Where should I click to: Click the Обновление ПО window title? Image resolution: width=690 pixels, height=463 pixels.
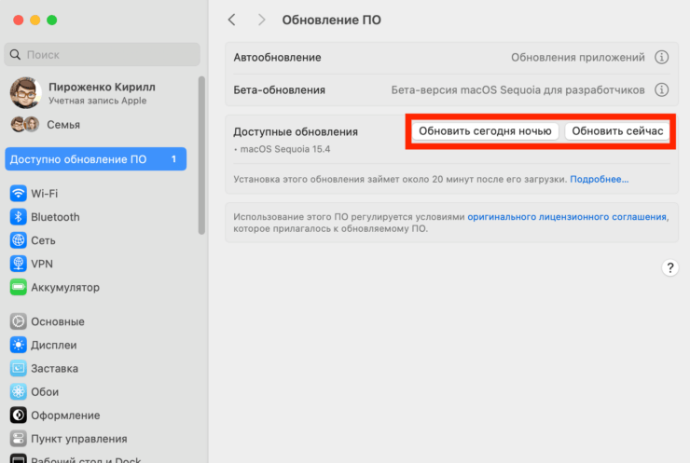pos(331,20)
